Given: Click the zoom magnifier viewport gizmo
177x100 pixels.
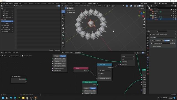Looking at the screenshot, I should [x=144, y=19].
